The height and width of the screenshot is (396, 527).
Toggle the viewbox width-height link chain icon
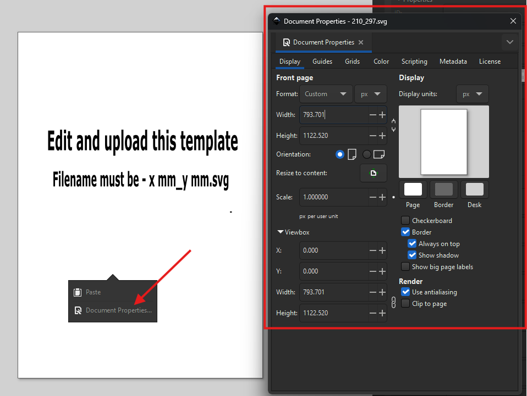click(393, 303)
